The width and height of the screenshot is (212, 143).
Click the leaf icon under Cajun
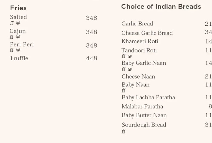[18, 37]
